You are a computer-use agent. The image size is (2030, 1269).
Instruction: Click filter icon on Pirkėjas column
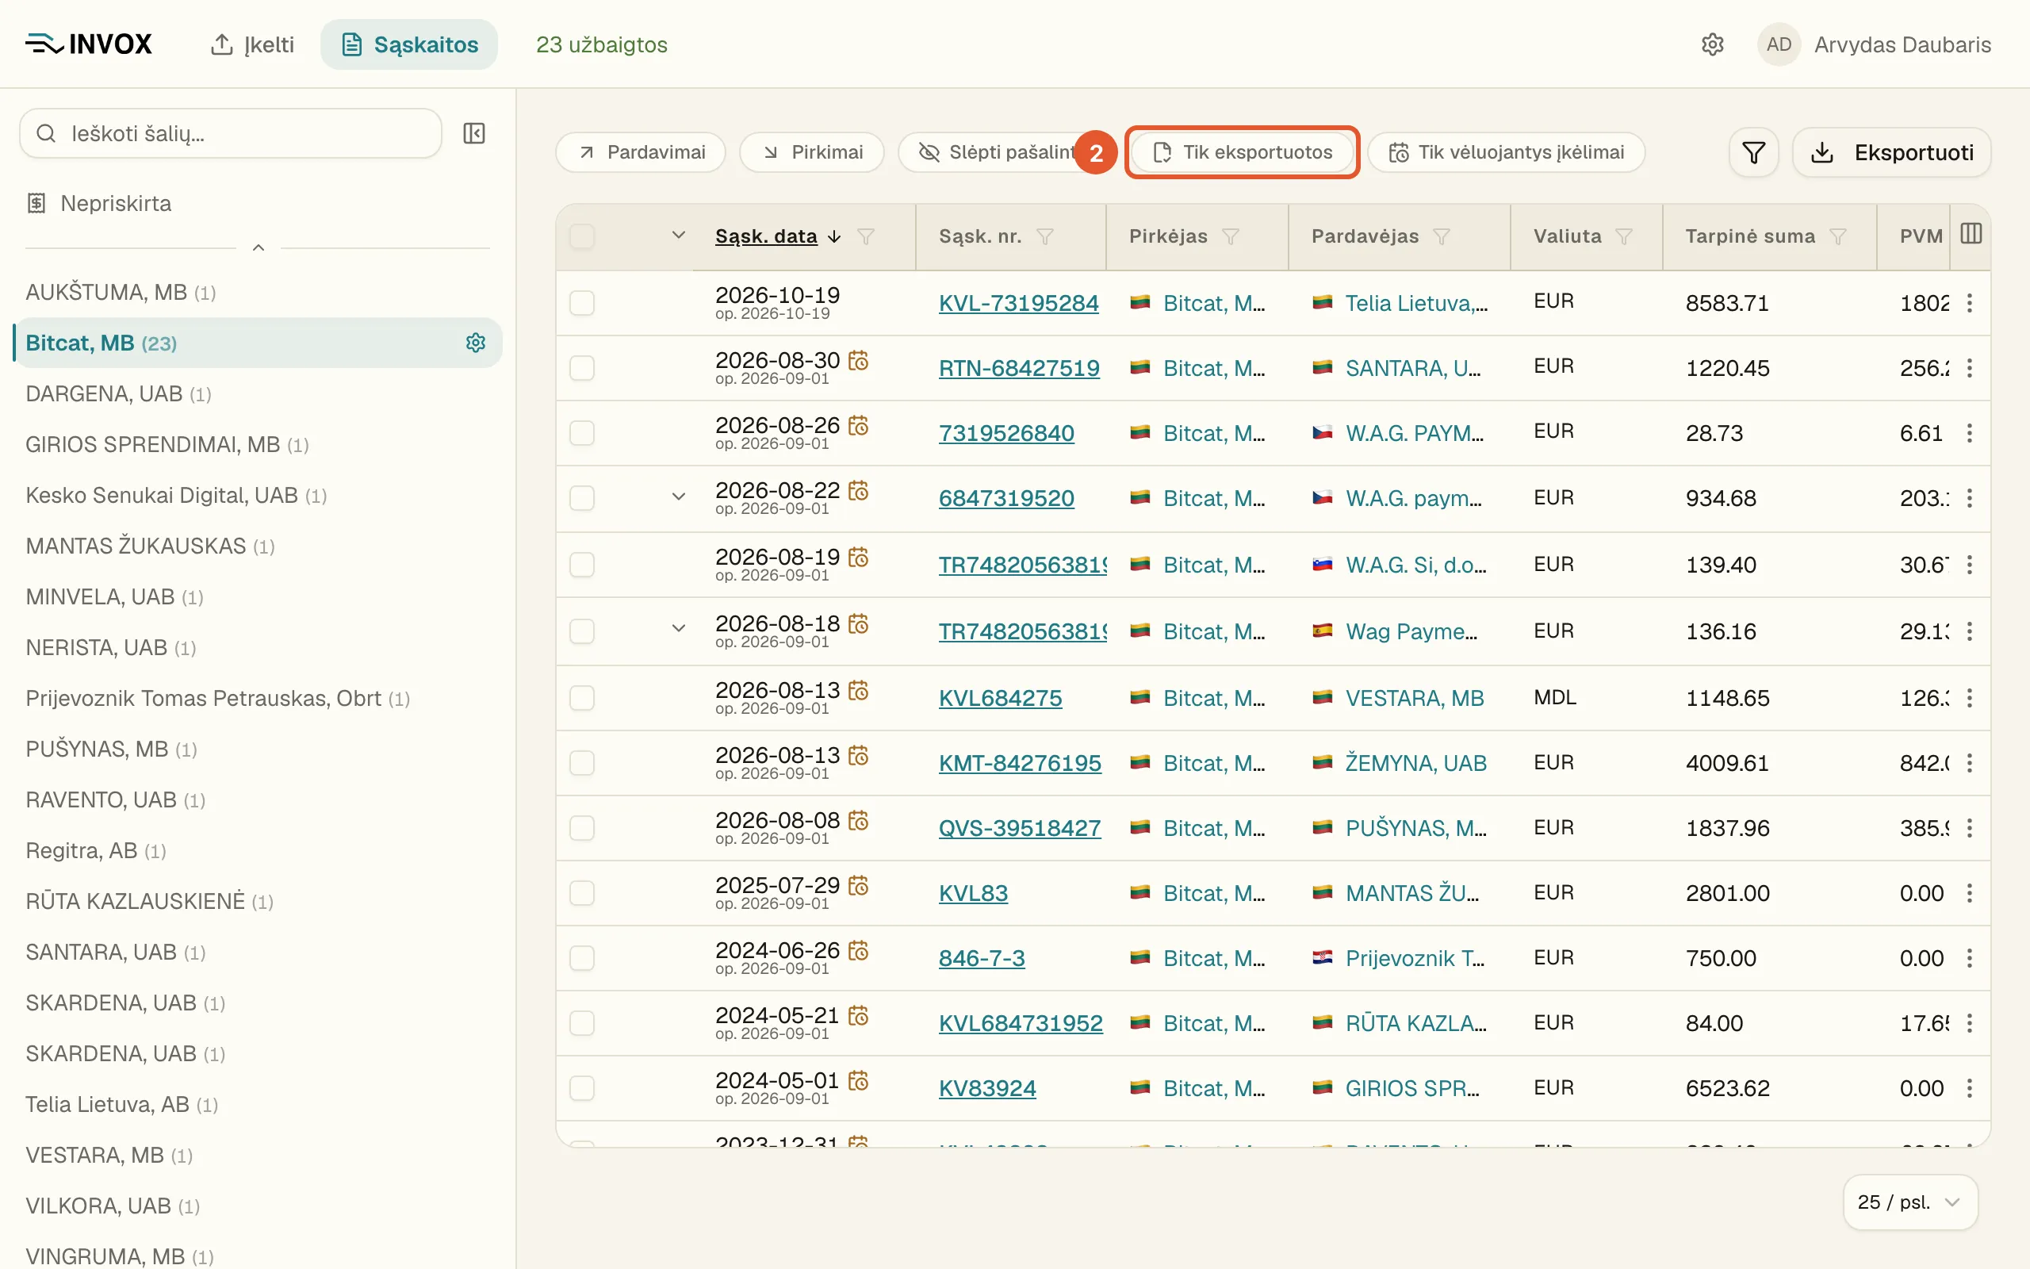pos(1231,236)
